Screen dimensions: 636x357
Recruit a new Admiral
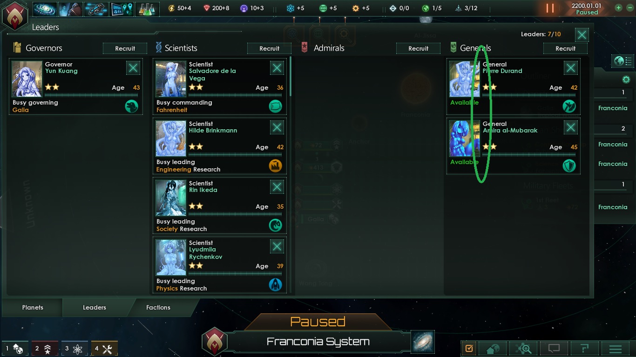(418, 48)
